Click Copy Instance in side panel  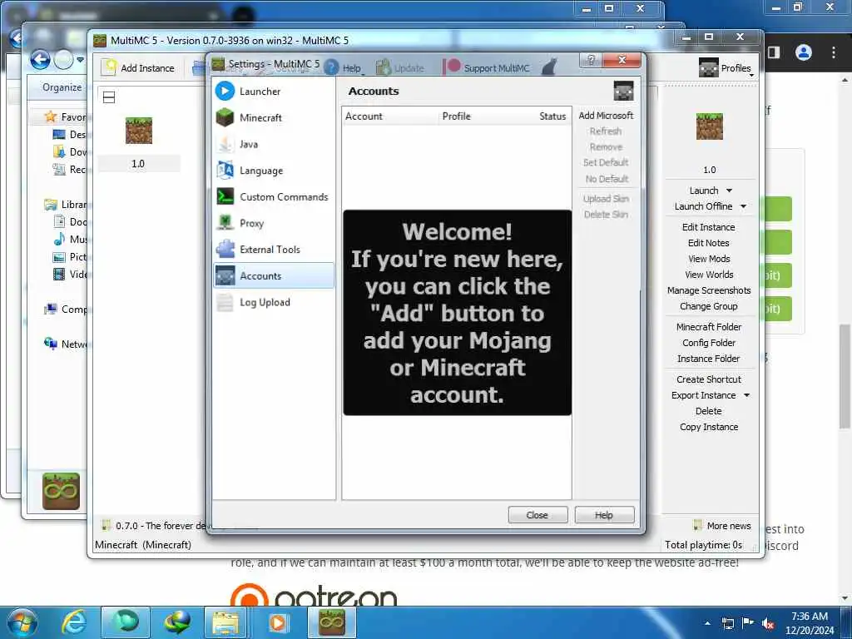709,427
